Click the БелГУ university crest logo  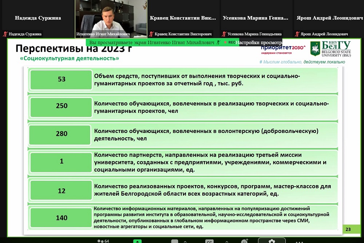(315, 49)
